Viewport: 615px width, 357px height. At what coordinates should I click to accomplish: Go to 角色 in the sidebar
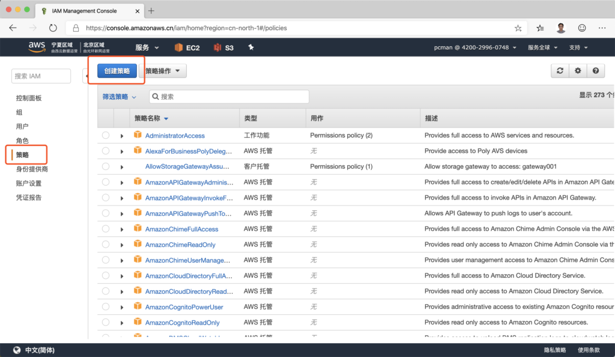[22, 141]
